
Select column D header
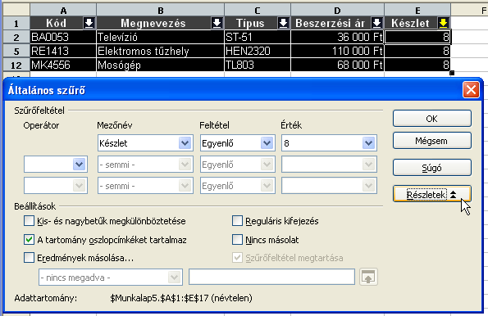pyautogui.click(x=337, y=11)
